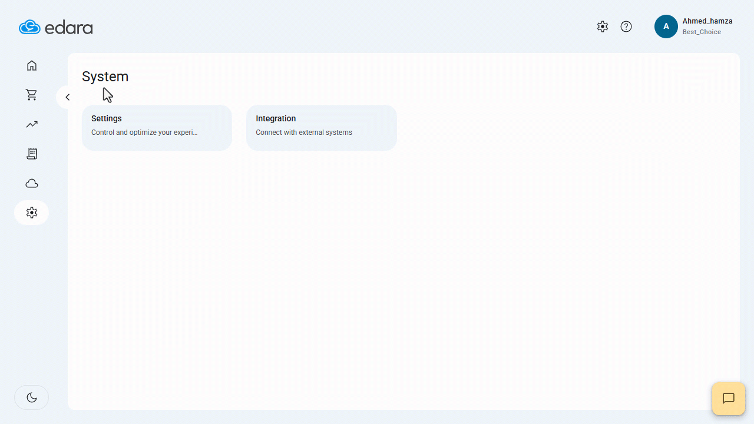
Task: Click the user avatar A
Action: pos(666,26)
